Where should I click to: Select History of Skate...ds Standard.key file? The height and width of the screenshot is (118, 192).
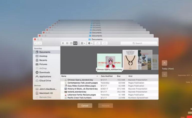(x=109, y=89)
